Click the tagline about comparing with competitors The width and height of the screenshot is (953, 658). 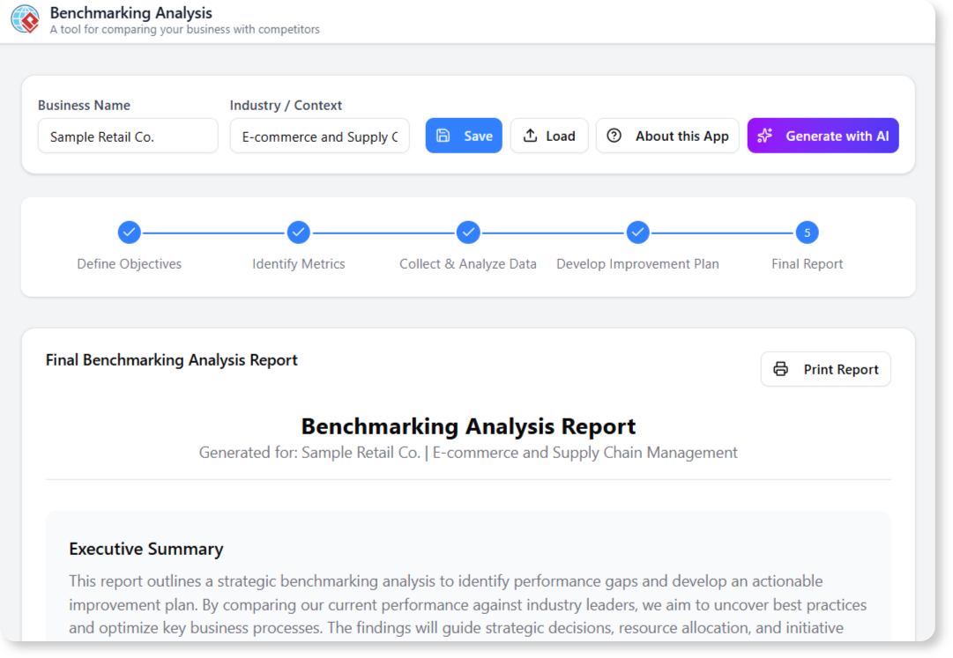coord(185,29)
